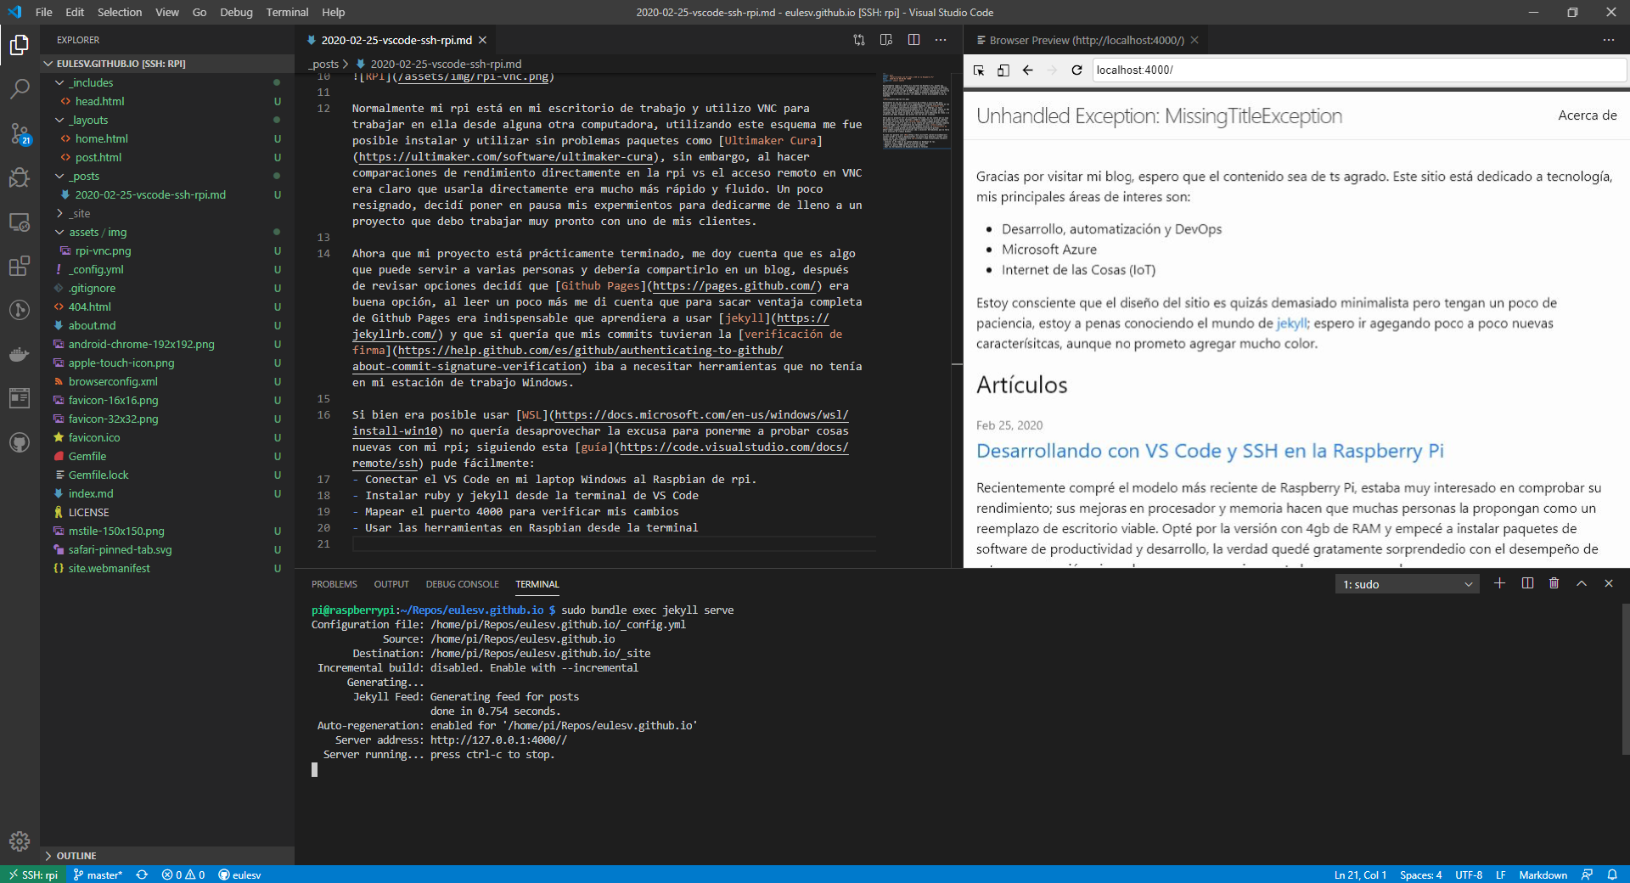Close the terminal panel
1630x883 pixels.
tap(1609, 583)
